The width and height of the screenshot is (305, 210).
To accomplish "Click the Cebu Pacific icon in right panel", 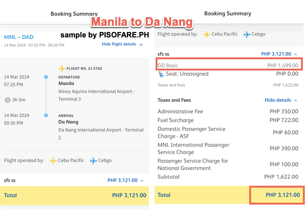I will coord(207,35).
